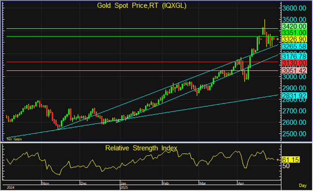Select the light green horizontal line at 3420

(x=136, y=29)
